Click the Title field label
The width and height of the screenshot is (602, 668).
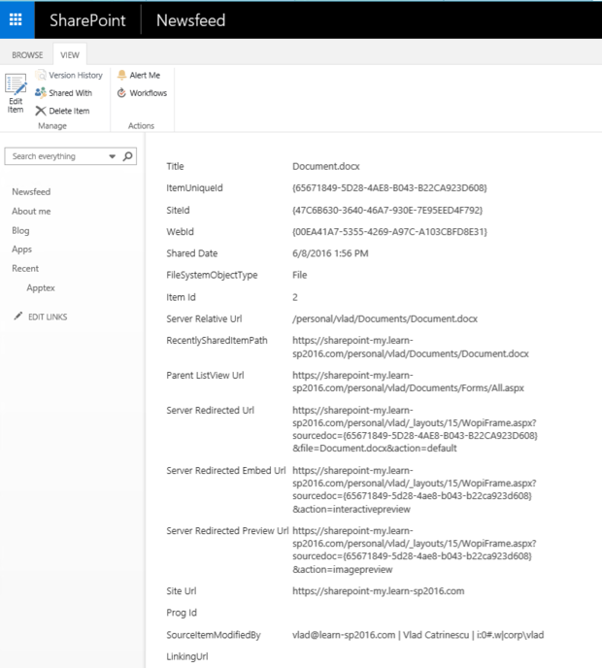tap(175, 166)
